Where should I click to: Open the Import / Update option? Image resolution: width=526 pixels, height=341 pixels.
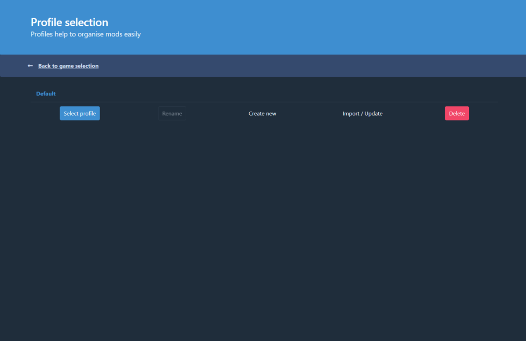tap(362, 114)
